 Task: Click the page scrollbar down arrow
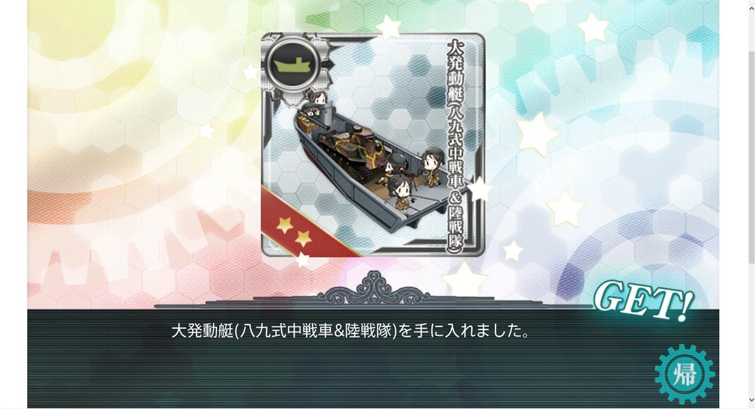(x=751, y=400)
